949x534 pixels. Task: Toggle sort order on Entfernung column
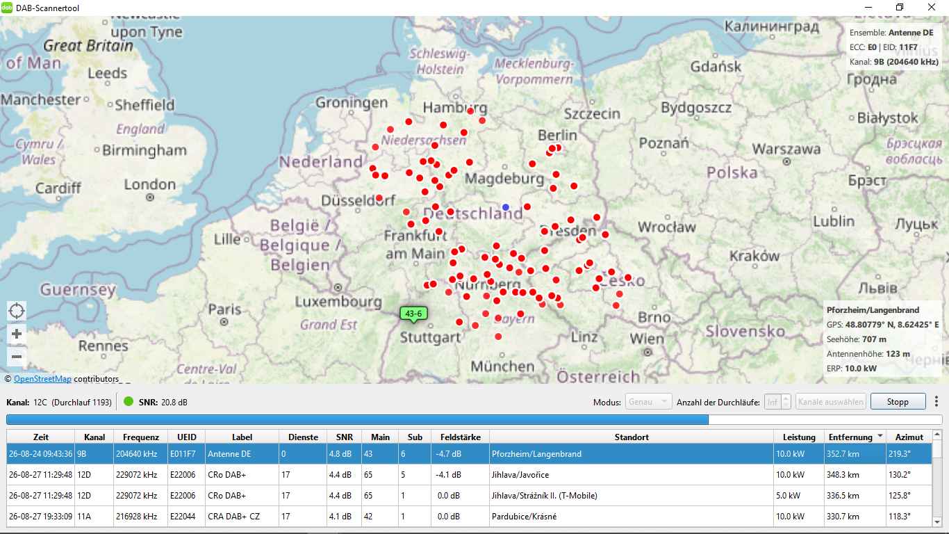tap(855, 437)
